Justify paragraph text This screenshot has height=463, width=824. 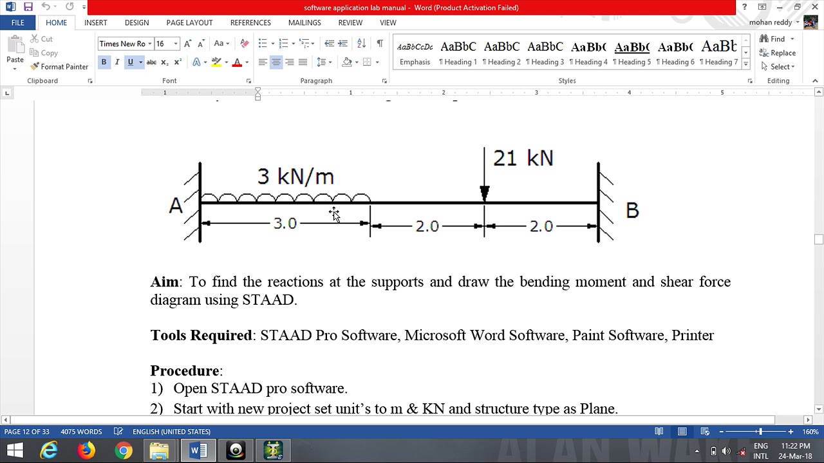(x=303, y=62)
